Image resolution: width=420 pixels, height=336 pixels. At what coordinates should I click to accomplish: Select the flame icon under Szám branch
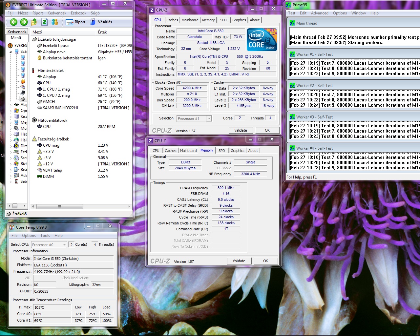tap(23, 81)
